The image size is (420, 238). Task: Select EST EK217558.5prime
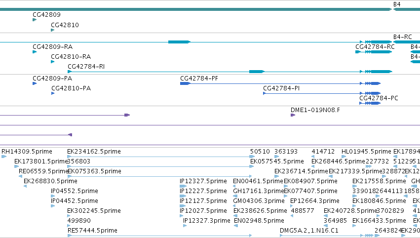pyautogui.click(x=380, y=181)
